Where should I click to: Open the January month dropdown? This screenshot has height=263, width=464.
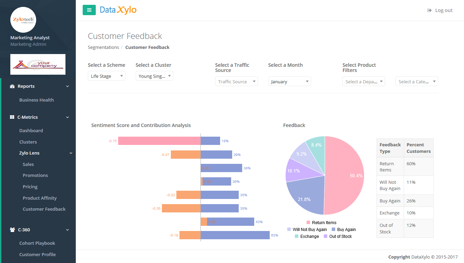pos(289,82)
